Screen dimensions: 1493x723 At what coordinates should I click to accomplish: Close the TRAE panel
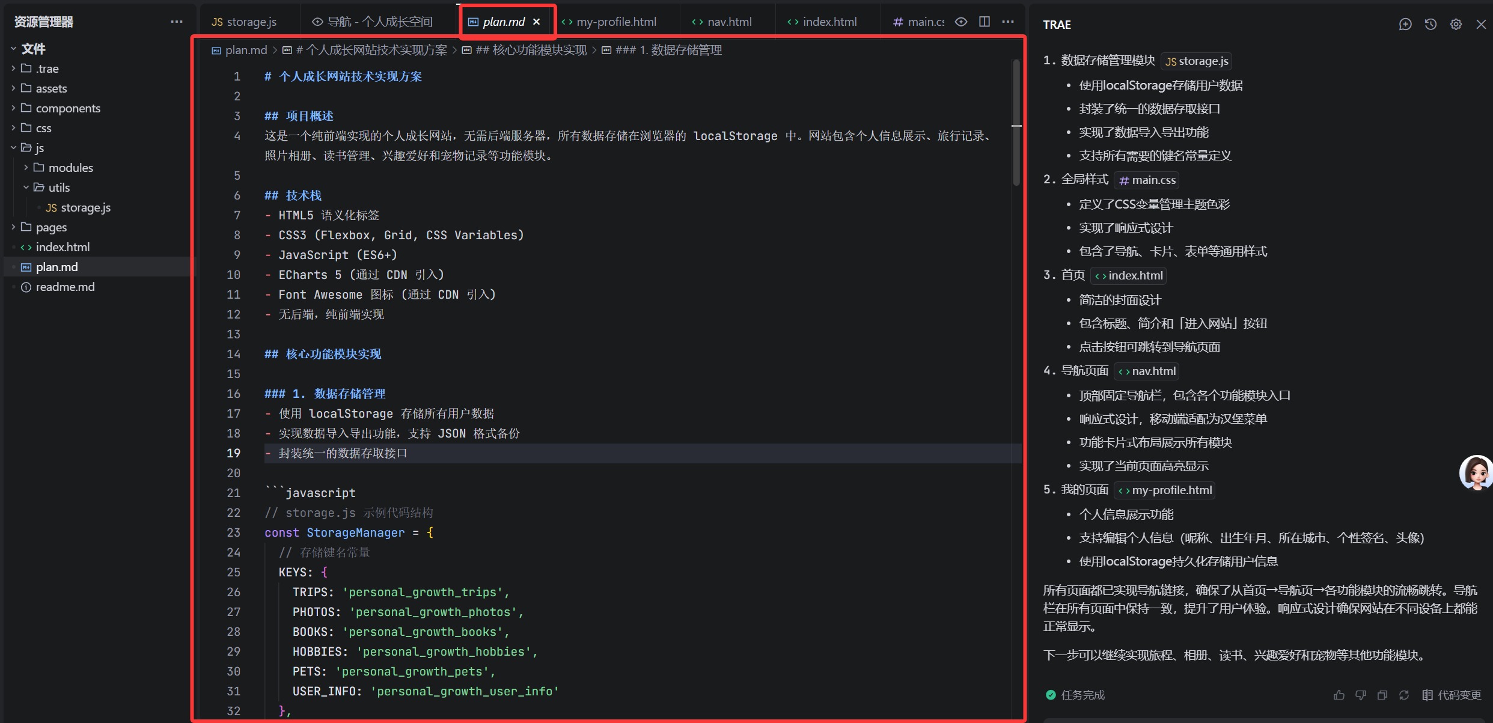[x=1481, y=24]
